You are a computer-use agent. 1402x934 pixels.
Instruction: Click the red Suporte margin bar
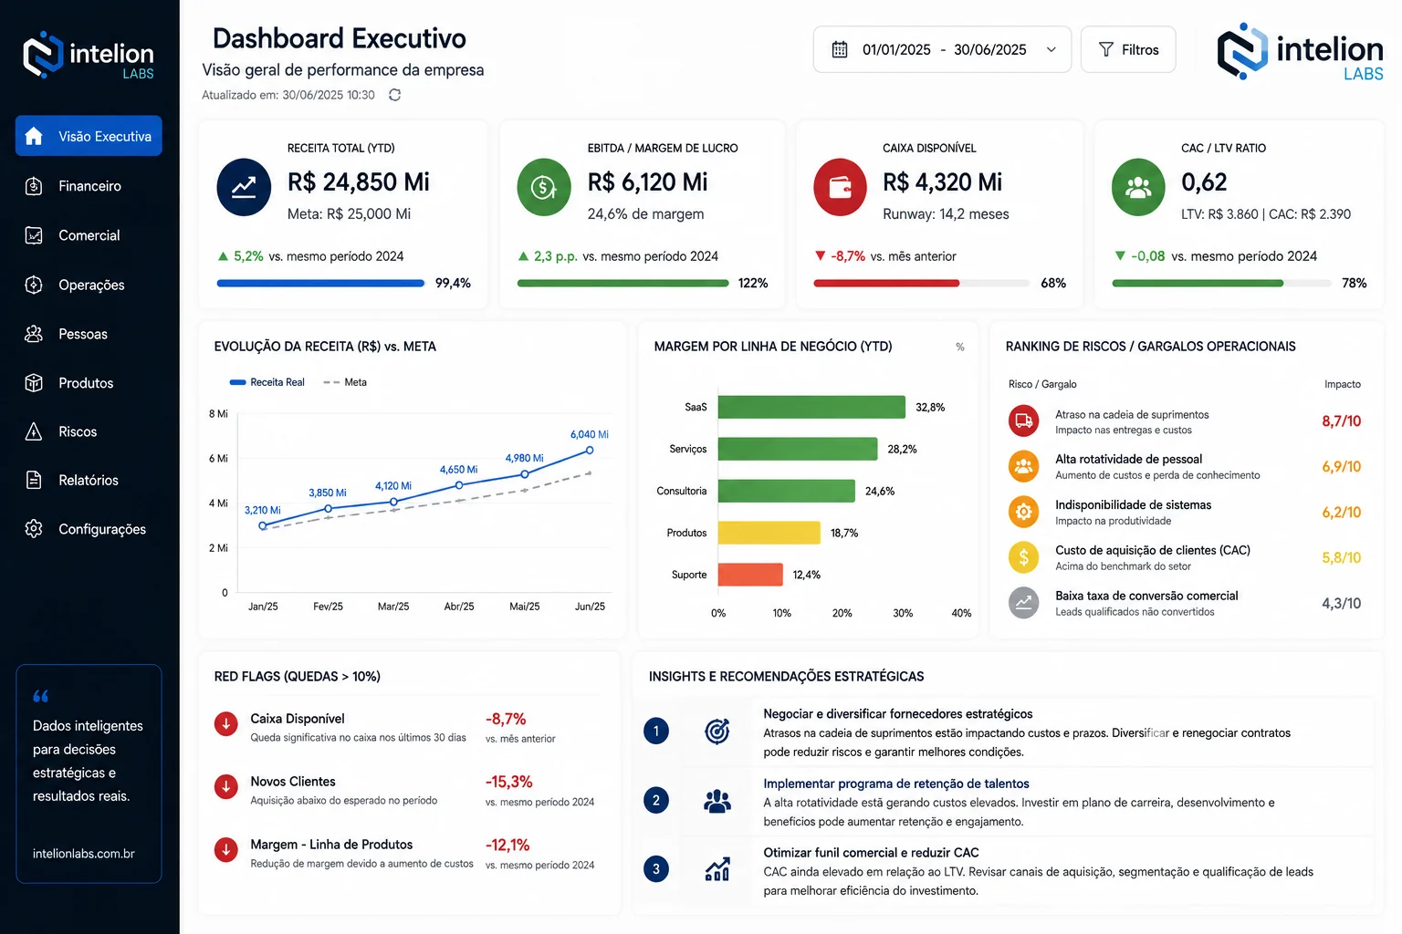point(750,575)
